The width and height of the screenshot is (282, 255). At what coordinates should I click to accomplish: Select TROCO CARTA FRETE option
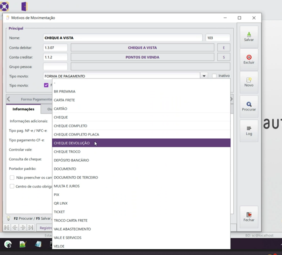141,220
